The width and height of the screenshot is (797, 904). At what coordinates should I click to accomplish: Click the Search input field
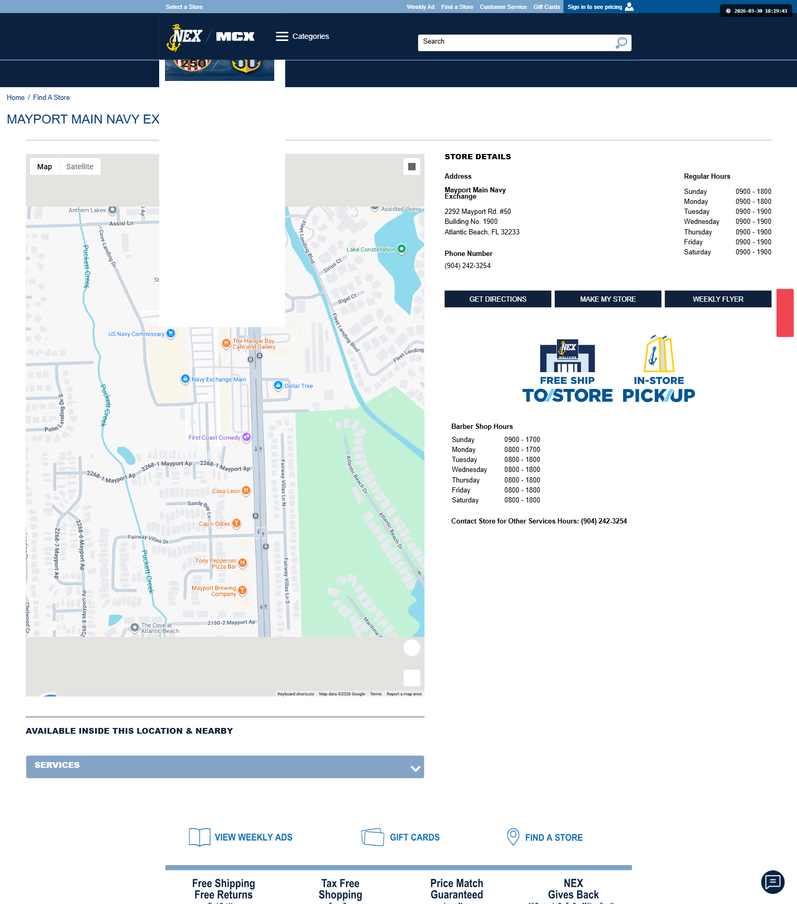(x=516, y=43)
